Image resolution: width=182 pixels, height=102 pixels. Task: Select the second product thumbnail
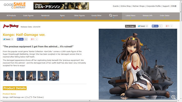[x=20, y=76]
